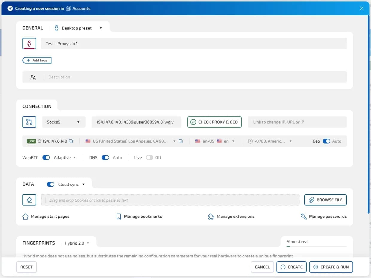Screen dimensions: 371x278
Task: Click the cookies eraser icon in Data section
Action: pyautogui.click(x=29, y=200)
